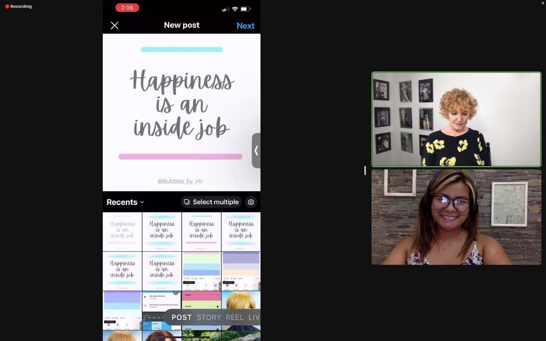Tap the red 2:06 time pill
This screenshot has height=341, width=546.
[127, 8]
